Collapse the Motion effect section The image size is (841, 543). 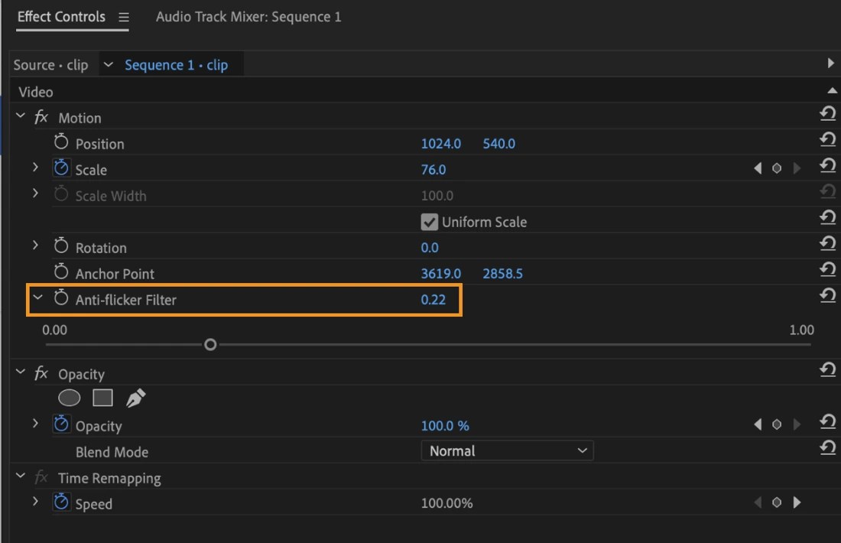click(x=20, y=117)
